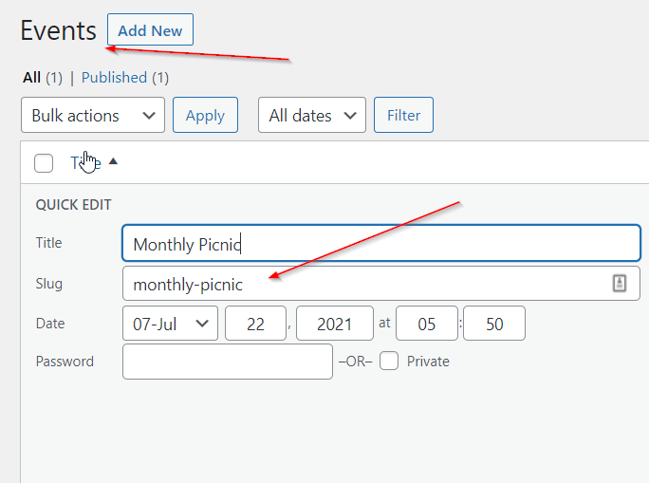Screen dimensions: 649x483
Task: Enable the Private checkbox
Action: 388,362
